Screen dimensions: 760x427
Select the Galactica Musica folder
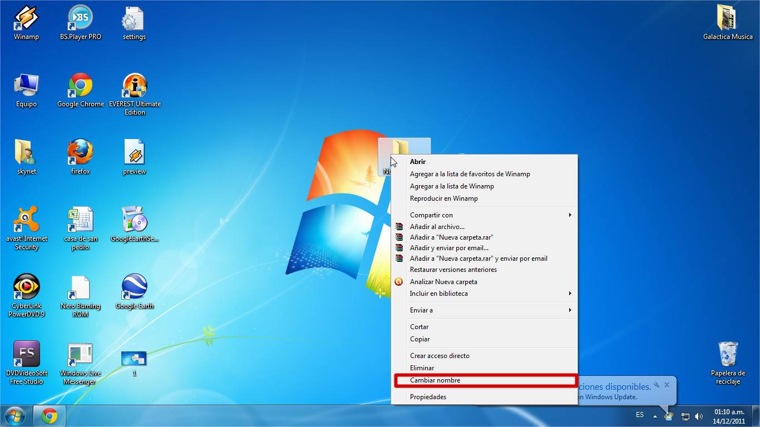[x=728, y=19]
